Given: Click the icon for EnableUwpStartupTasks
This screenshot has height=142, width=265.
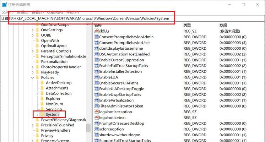Looking at the screenshot, I should pyautogui.click(x=96, y=94).
